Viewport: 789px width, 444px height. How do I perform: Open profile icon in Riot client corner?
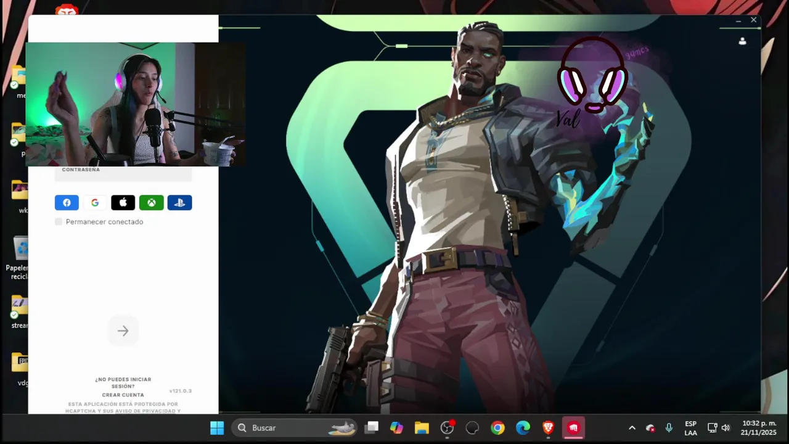pos(742,41)
